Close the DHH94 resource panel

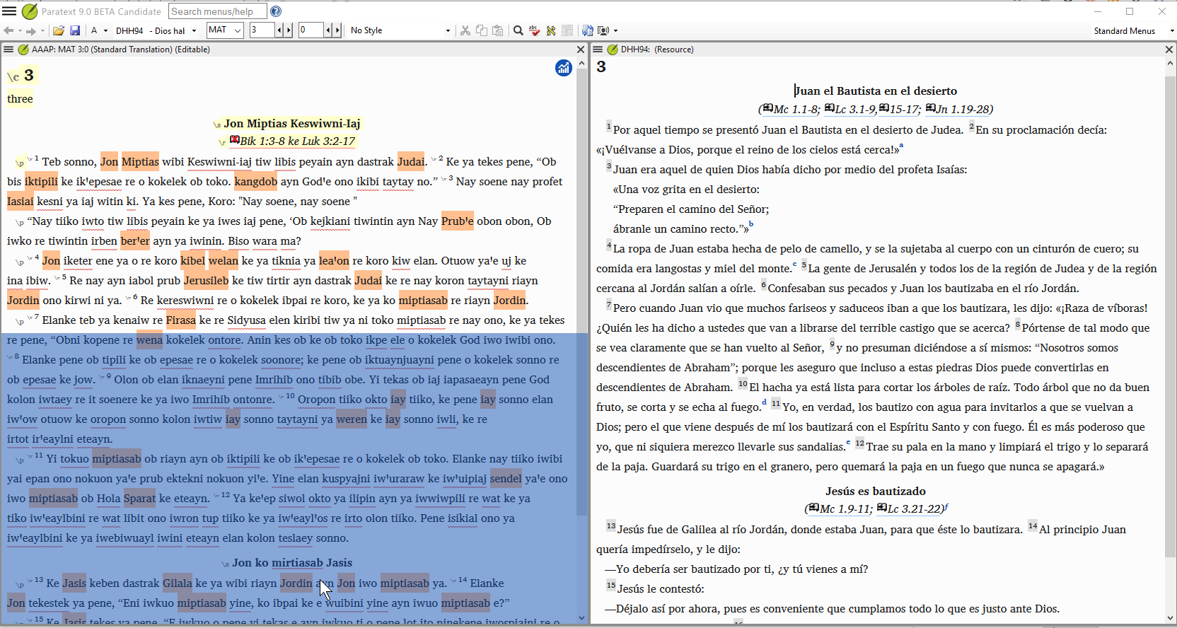pos(1169,50)
